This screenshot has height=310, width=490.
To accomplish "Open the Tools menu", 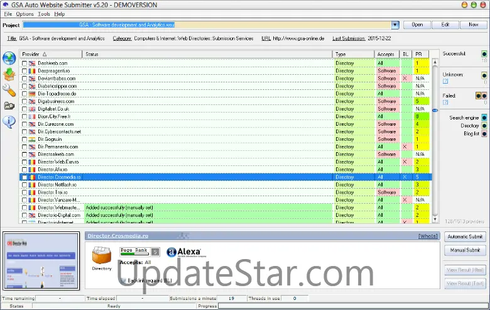I will coord(44,14).
